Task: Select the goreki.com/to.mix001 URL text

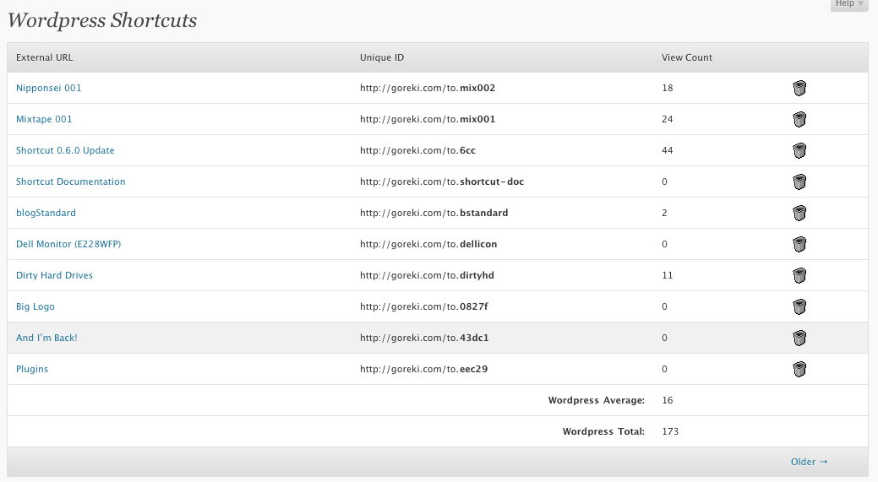Action: (428, 119)
